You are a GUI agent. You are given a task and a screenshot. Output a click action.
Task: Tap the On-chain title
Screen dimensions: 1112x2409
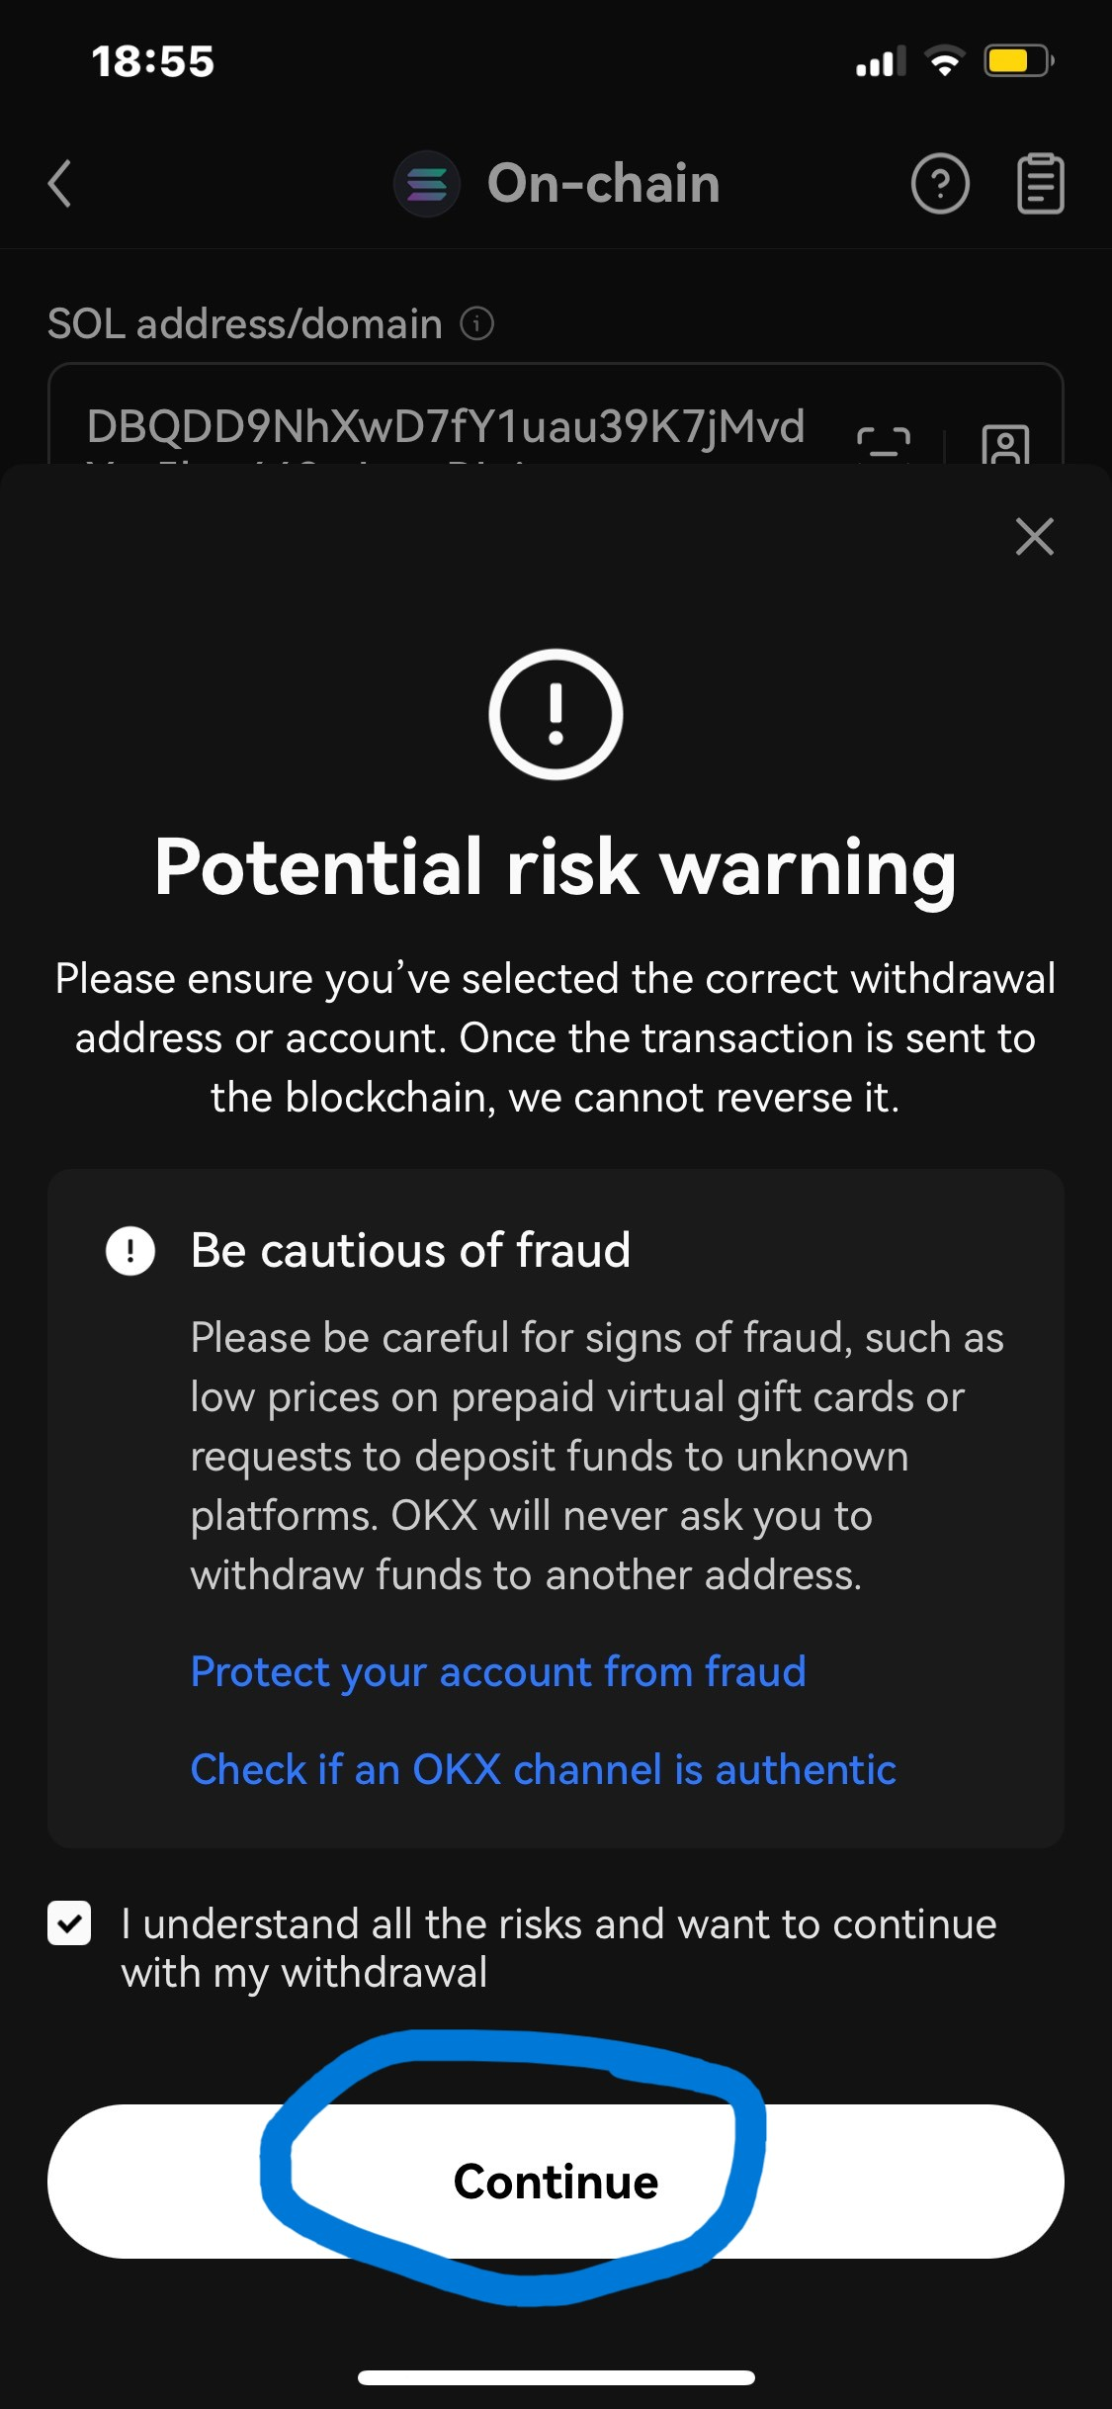click(603, 184)
